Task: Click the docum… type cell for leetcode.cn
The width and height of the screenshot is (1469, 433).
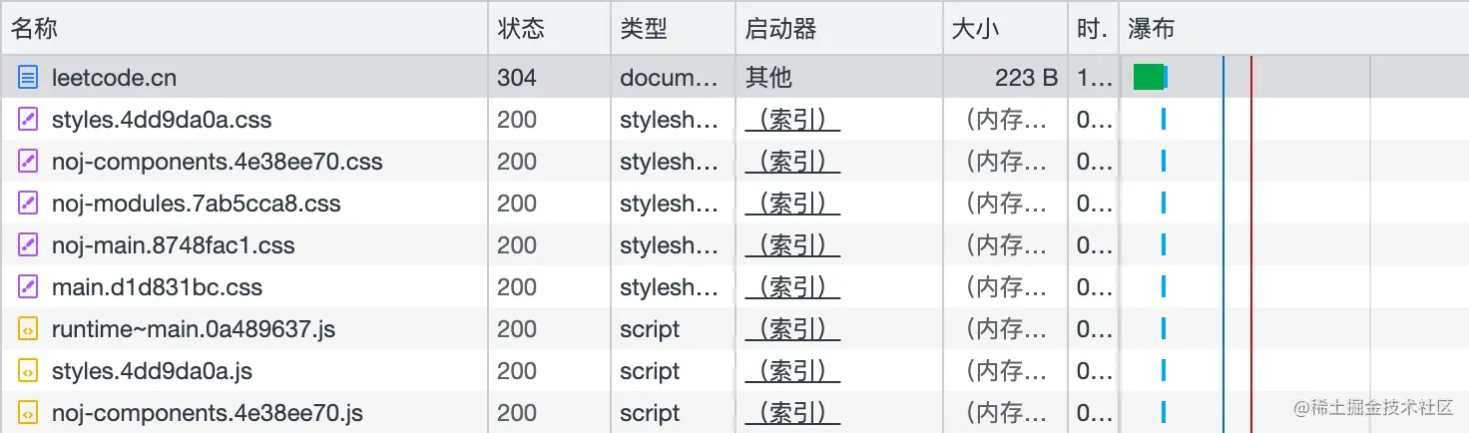Action: pyautogui.click(x=669, y=77)
